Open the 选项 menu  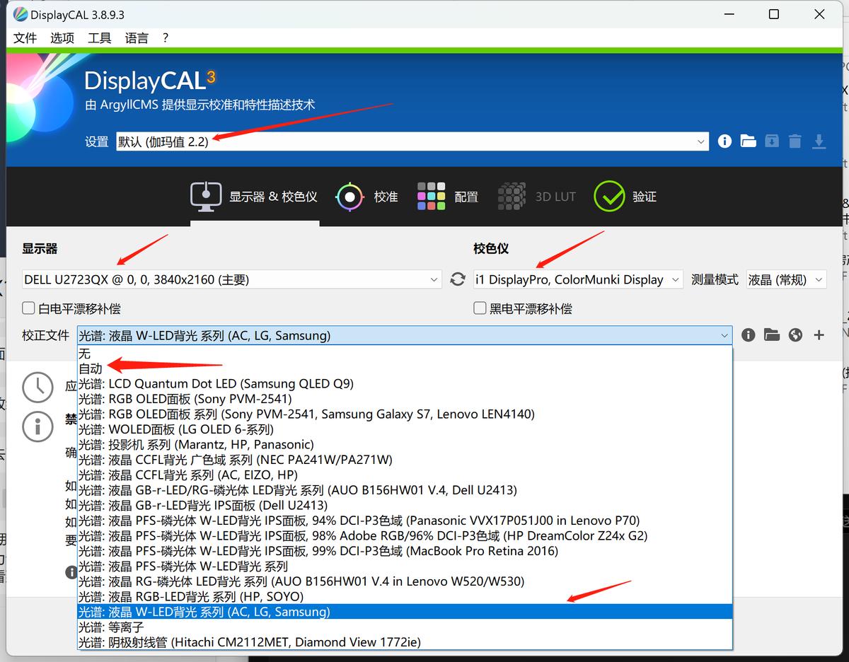click(62, 38)
